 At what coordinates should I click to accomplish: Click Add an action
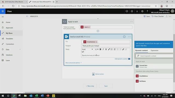(x=98, y=74)
